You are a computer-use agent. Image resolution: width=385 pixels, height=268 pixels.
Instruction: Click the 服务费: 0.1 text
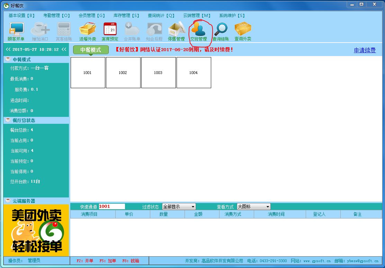(27, 90)
